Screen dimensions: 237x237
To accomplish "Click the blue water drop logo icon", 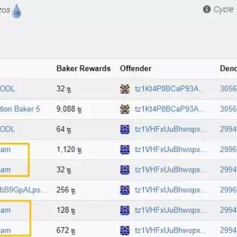I will pyautogui.click(x=17, y=11).
